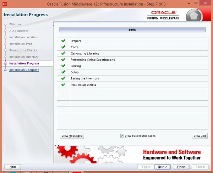Select the Prerequisite Checks step

click(x=23, y=50)
